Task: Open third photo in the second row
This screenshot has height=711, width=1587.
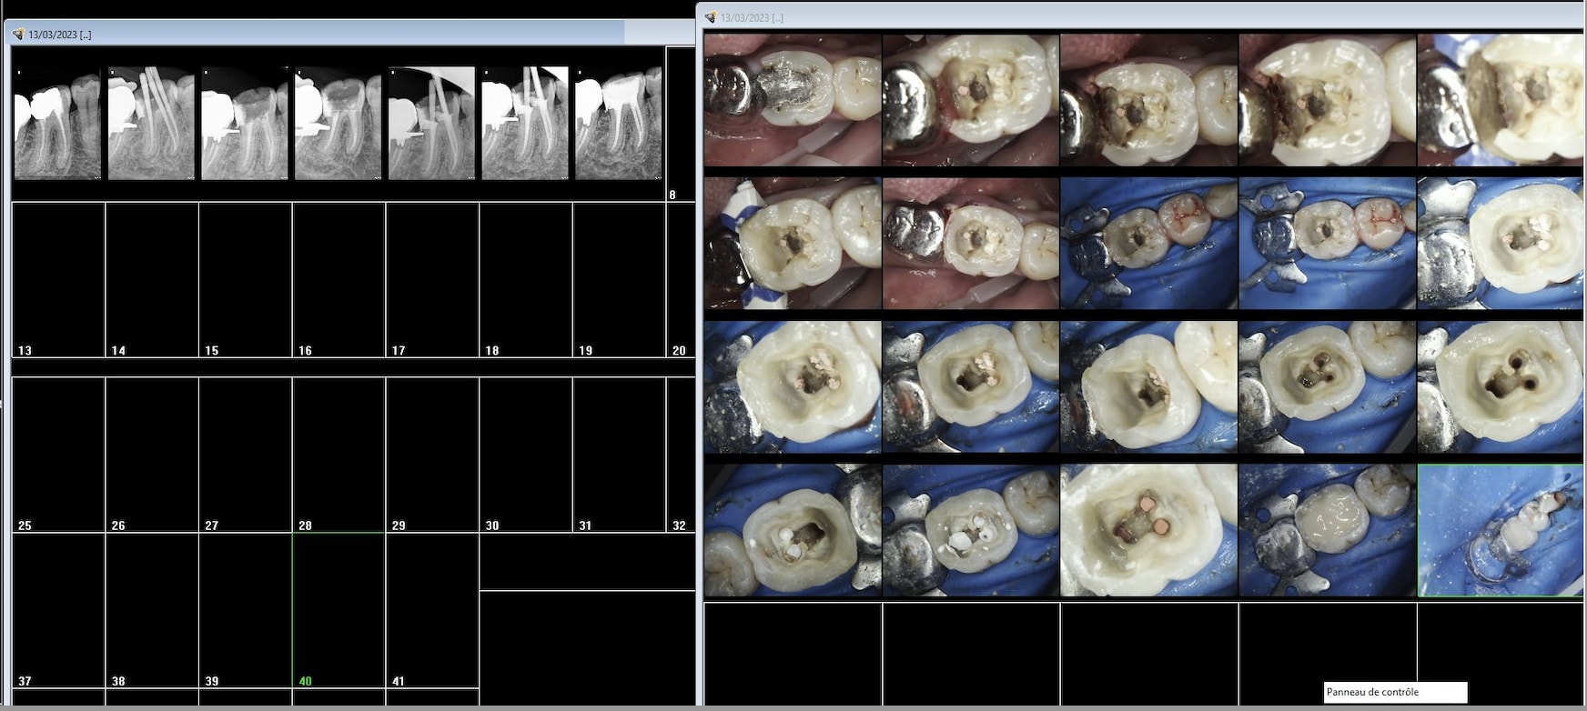Action: (x=1148, y=244)
